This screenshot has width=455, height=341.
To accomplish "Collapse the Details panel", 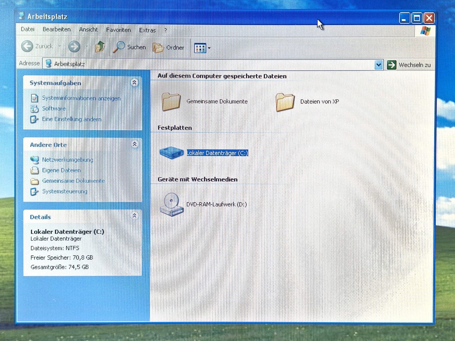I will coord(135,216).
